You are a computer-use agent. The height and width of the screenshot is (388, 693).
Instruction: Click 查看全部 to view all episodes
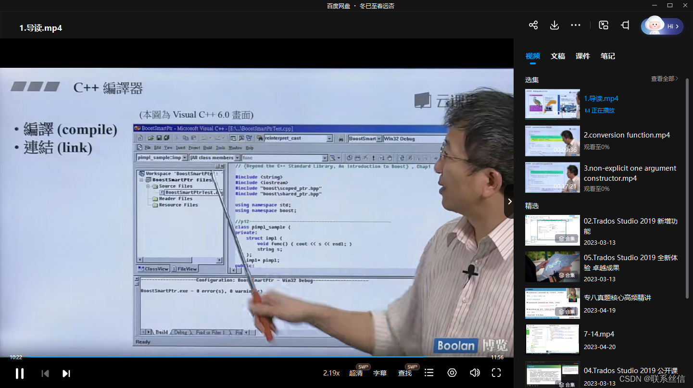(665, 79)
